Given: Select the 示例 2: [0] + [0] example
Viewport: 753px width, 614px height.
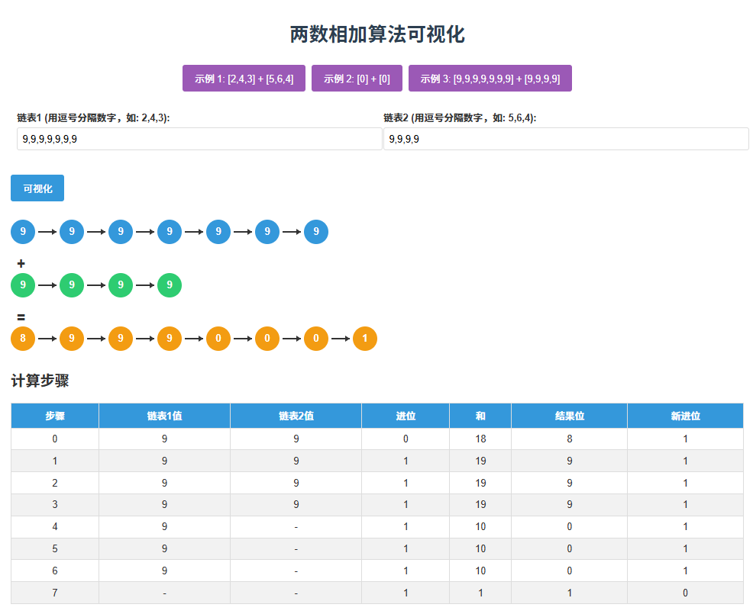Looking at the screenshot, I should point(357,78).
